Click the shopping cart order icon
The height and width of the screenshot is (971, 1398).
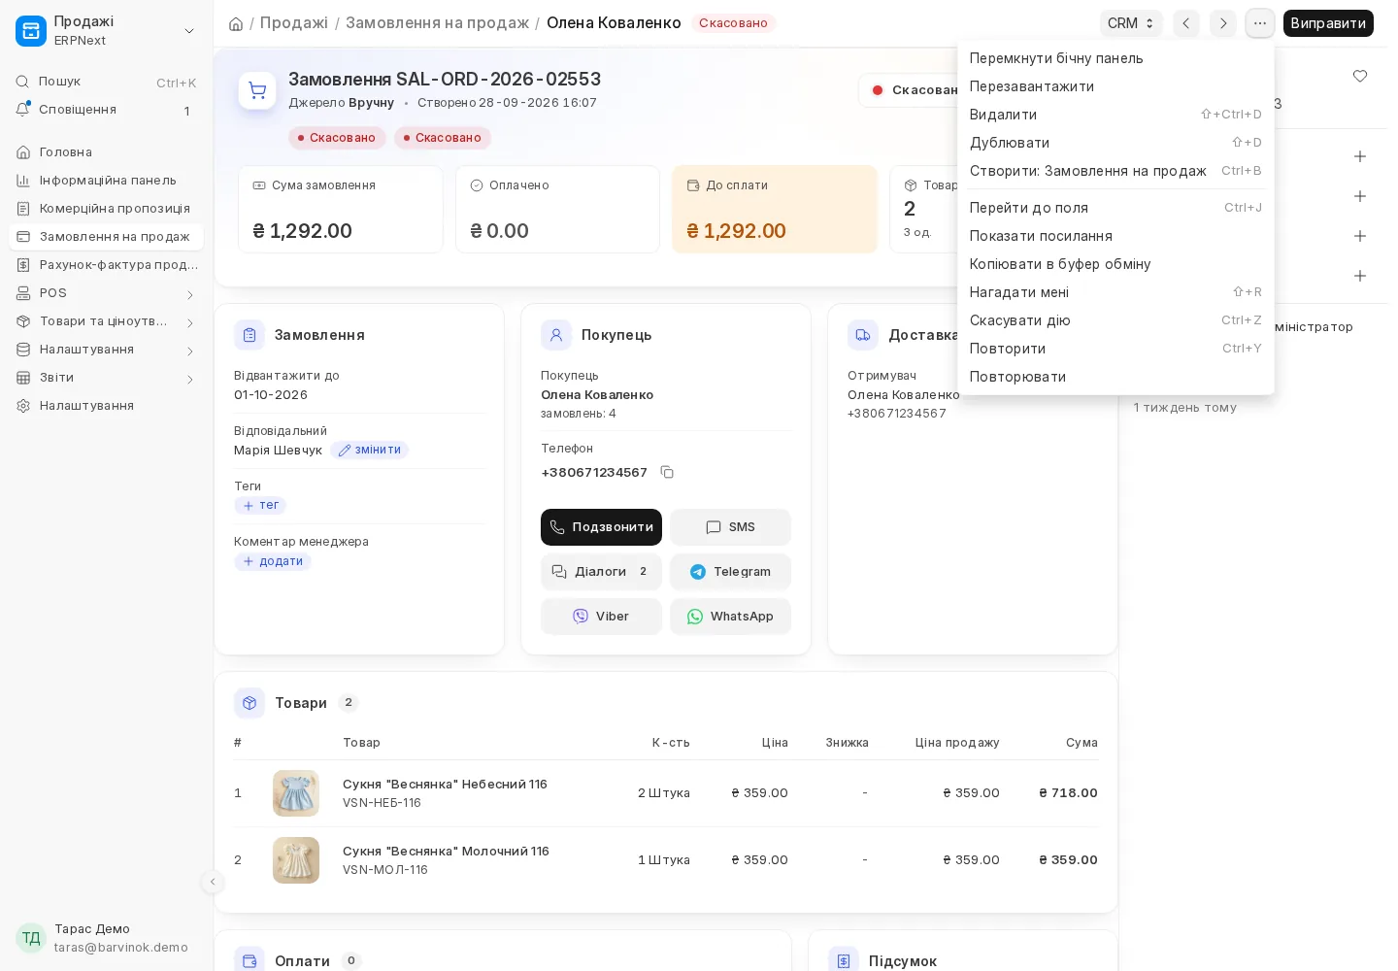click(x=257, y=90)
